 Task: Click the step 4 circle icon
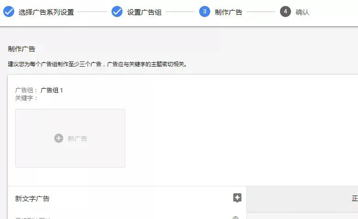[x=285, y=11]
